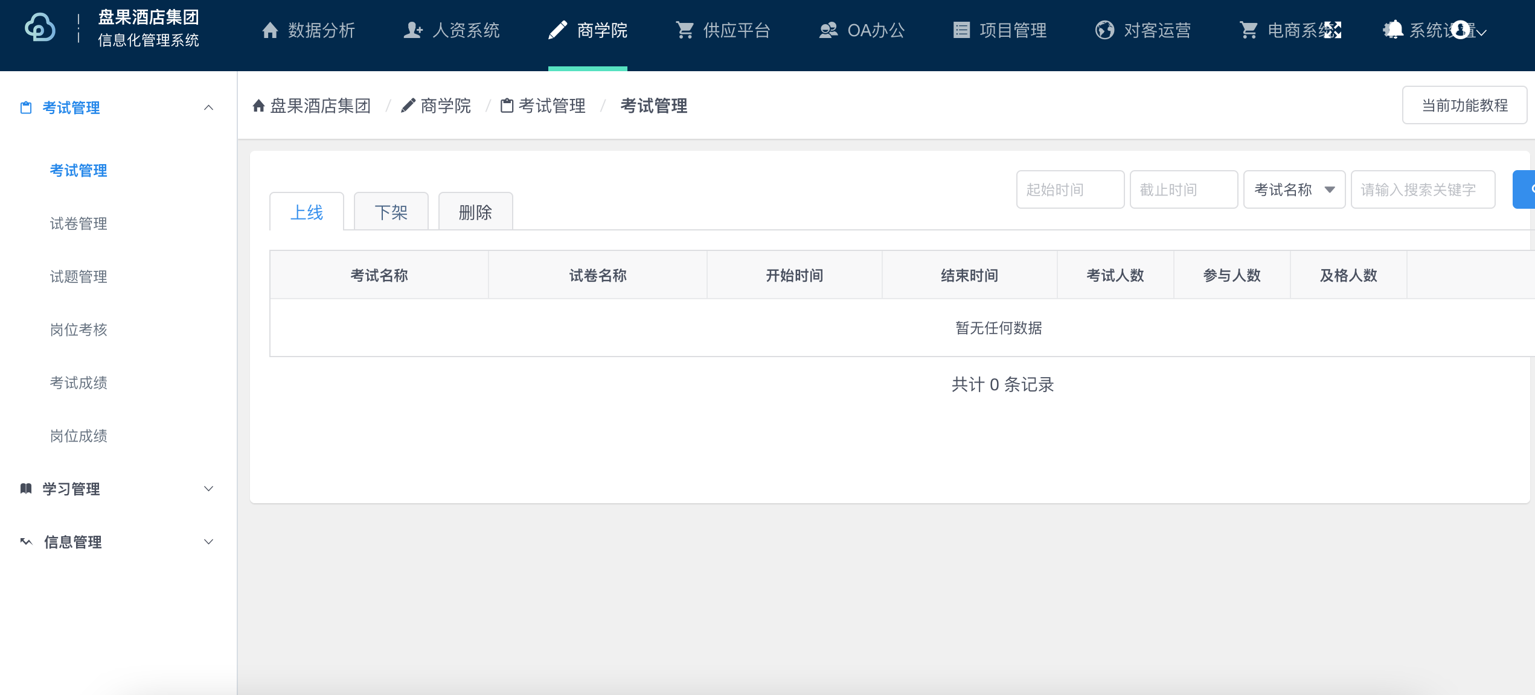1535x695 pixels.
Task: Click the book icon beside 学习管理
Action: [26, 489]
